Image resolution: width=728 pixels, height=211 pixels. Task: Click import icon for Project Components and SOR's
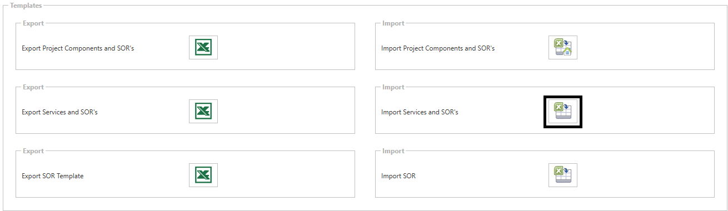[x=562, y=47]
